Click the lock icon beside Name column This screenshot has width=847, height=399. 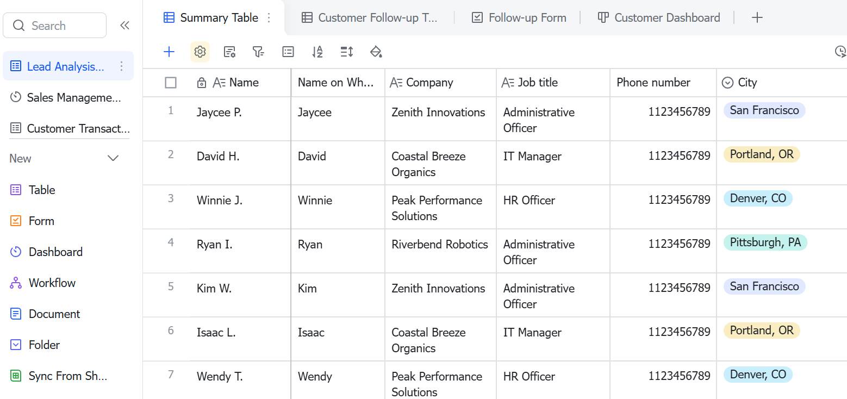201,83
